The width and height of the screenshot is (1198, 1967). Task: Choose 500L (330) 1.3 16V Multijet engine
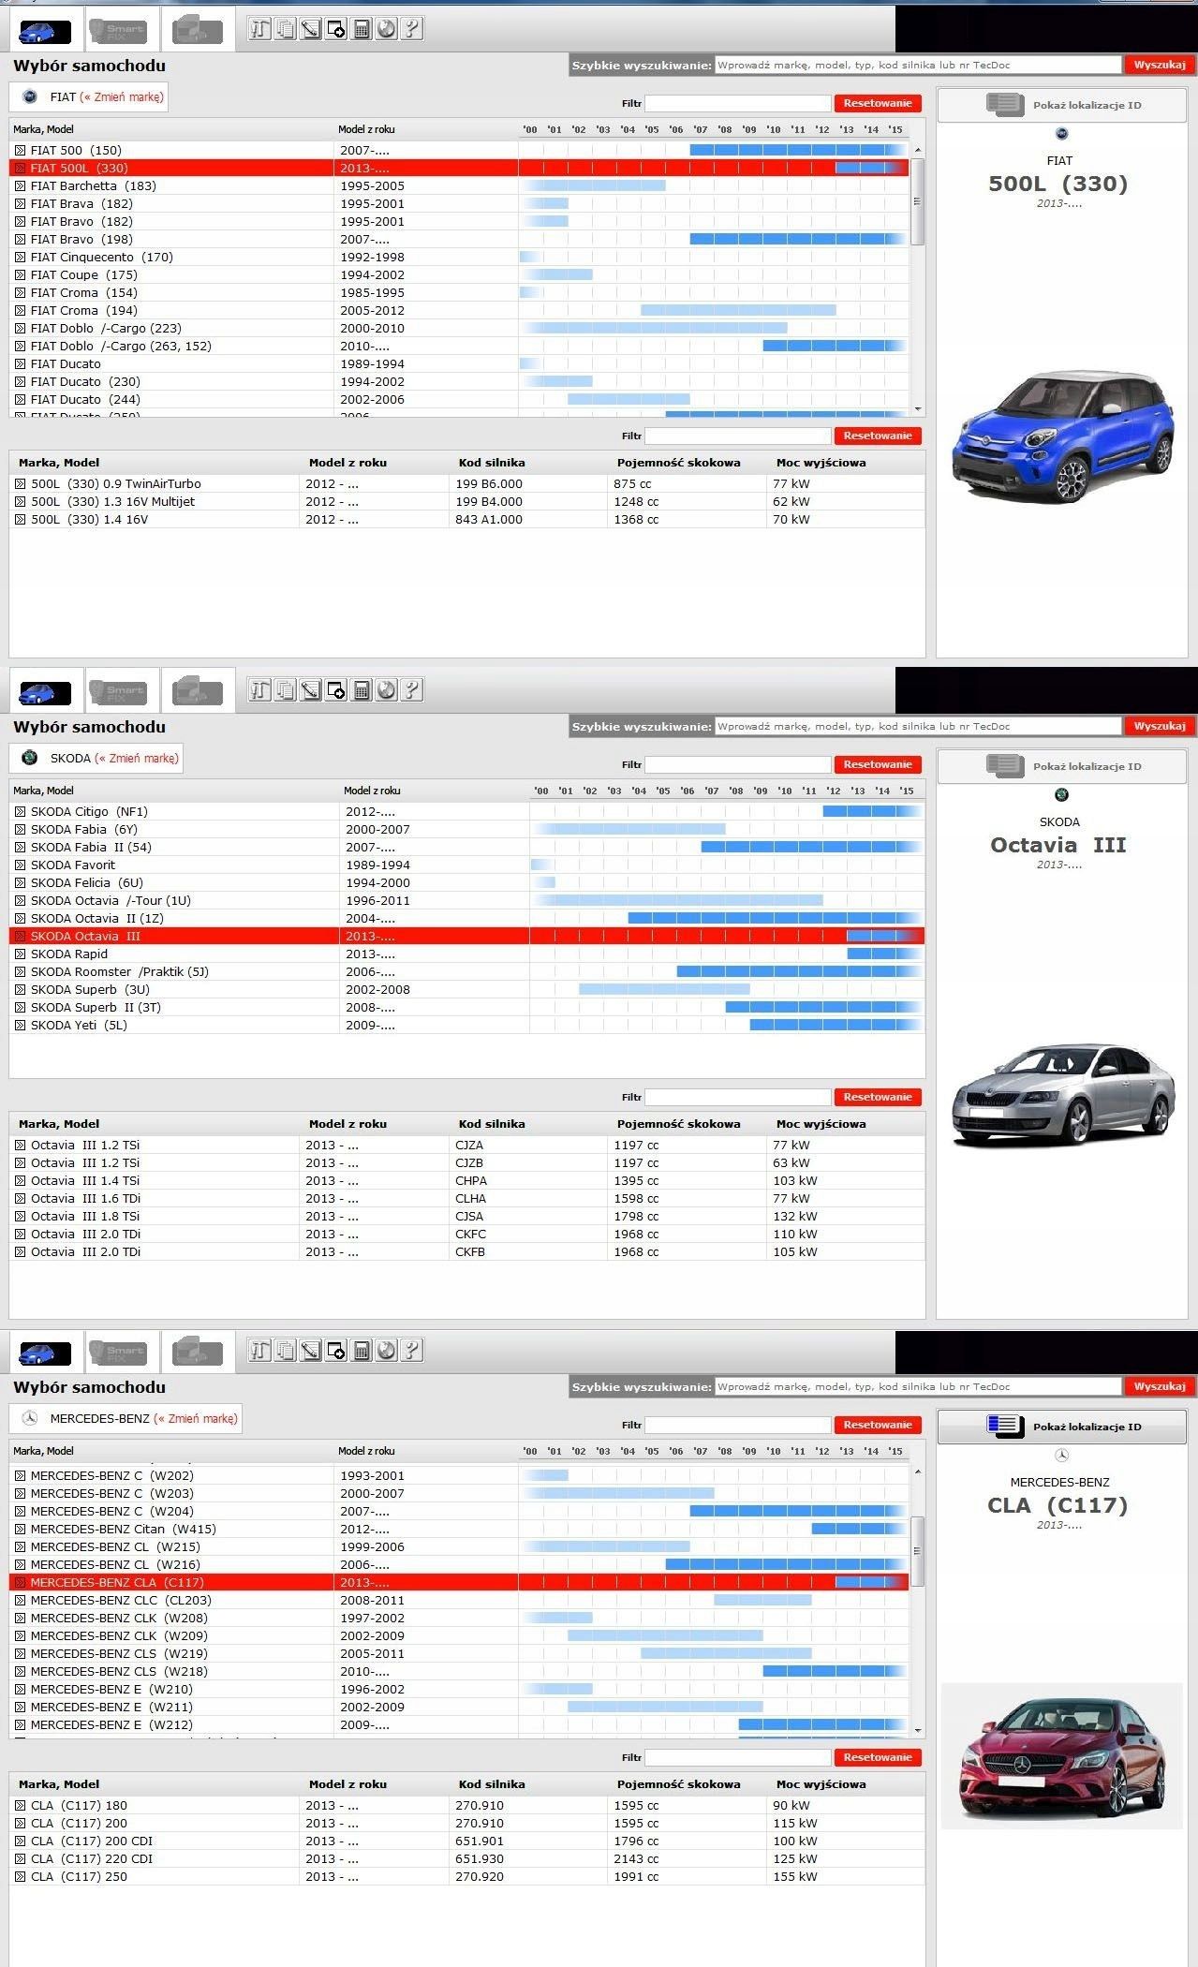tap(466, 501)
